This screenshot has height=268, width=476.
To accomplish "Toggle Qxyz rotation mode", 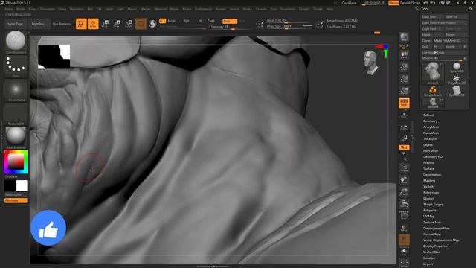I will (404, 147).
